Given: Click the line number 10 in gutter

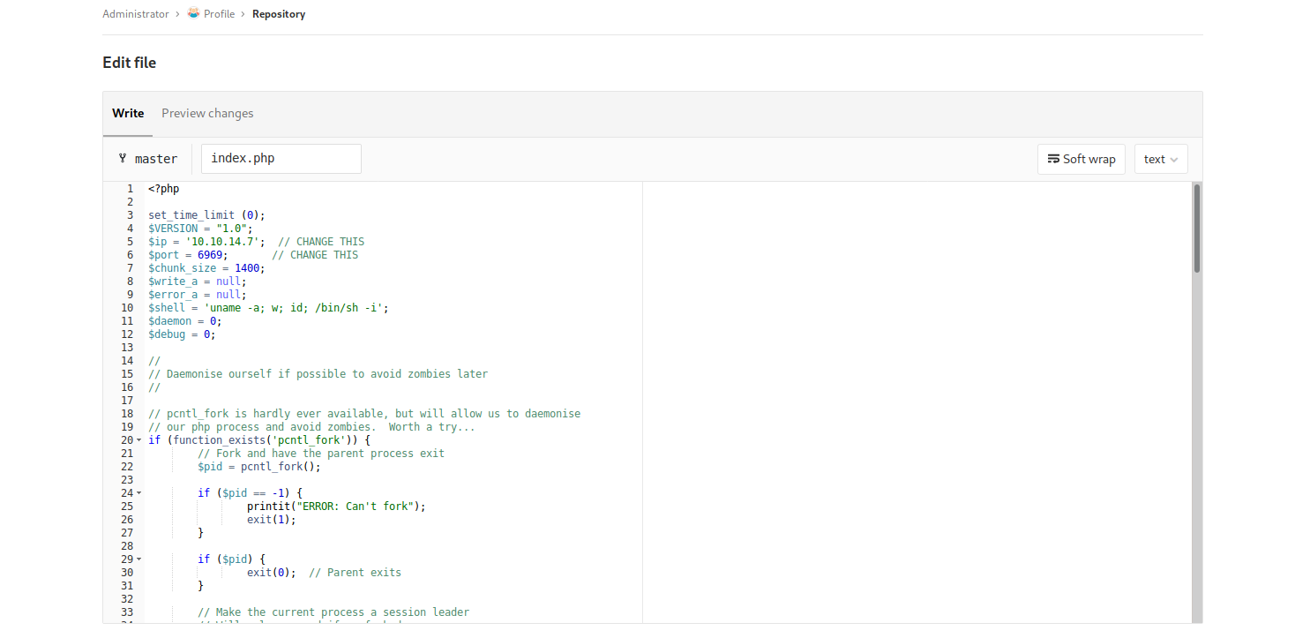Looking at the screenshot, I should (x=127, y=308).
